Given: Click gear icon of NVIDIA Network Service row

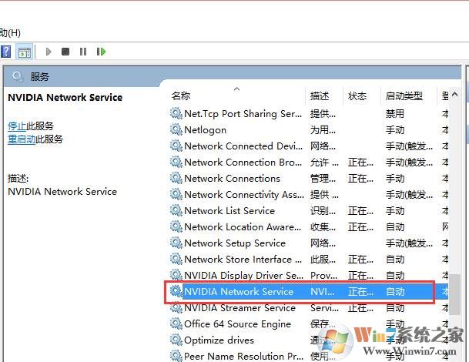Looking at the screenshot, I should tap(176, 291).
